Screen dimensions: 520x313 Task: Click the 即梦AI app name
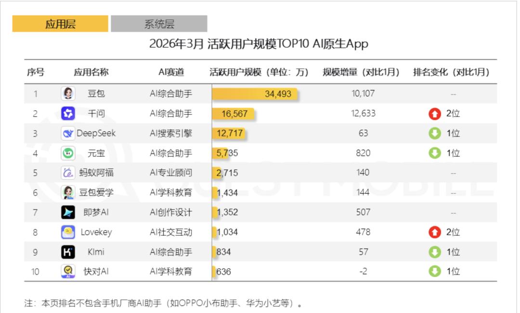(x=96, y=213)
